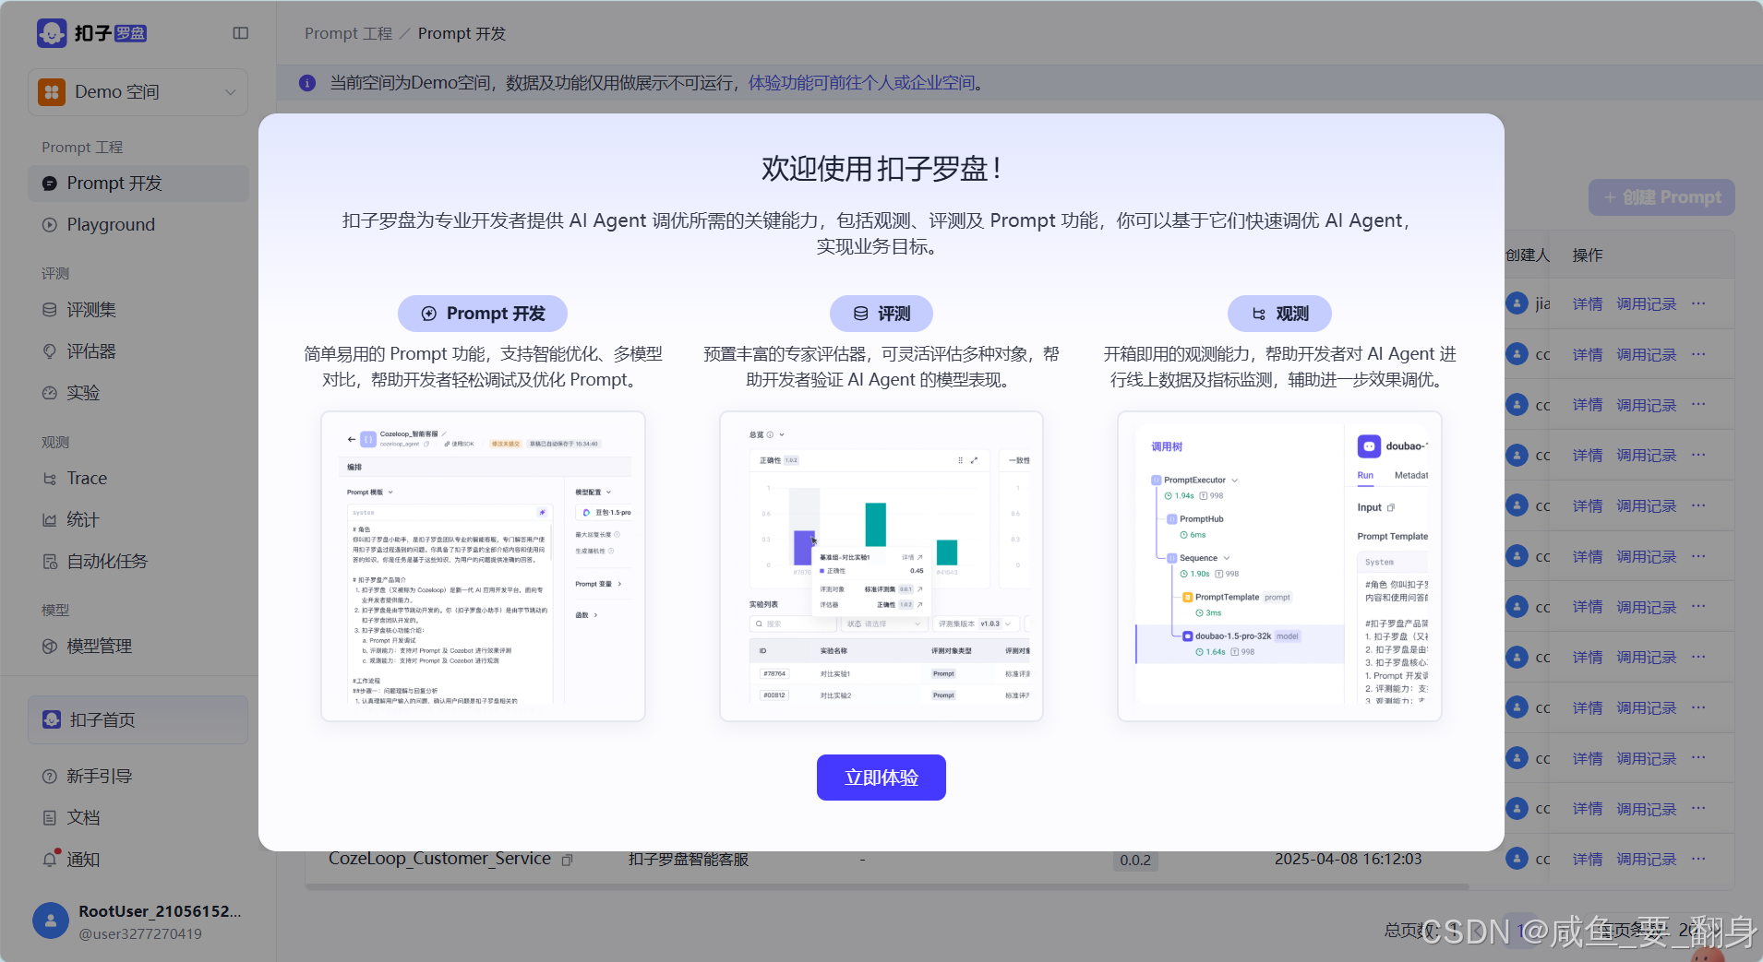This screenshot has width=1763, height=962.
Task: Click the 创建 Prompt button
Action: pos(1659,196)
